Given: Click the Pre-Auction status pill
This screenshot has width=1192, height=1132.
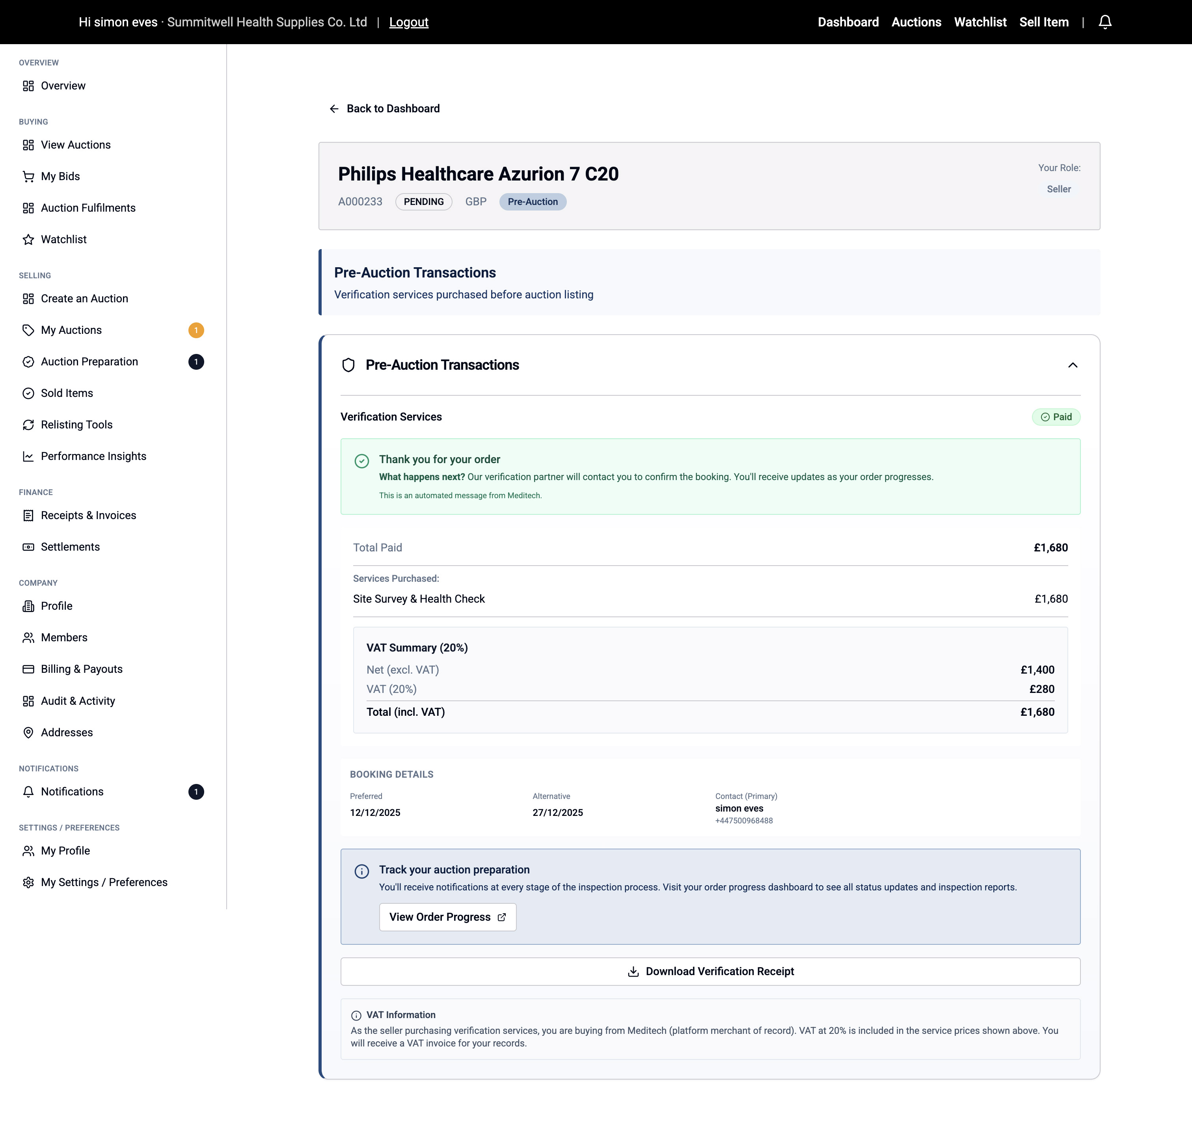Looking at the screenshot, I should click(x=532, y=201).
